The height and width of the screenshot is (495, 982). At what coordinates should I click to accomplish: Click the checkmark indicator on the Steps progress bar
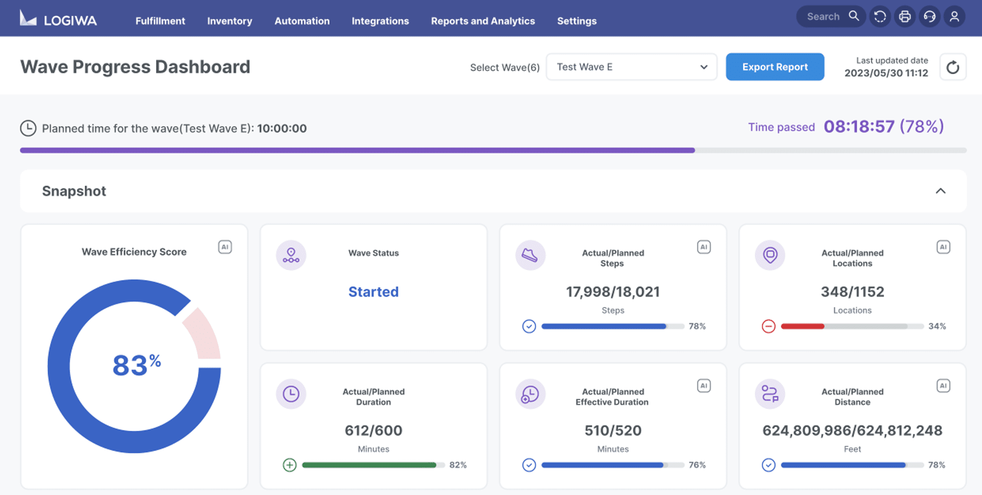click(529, 326)
